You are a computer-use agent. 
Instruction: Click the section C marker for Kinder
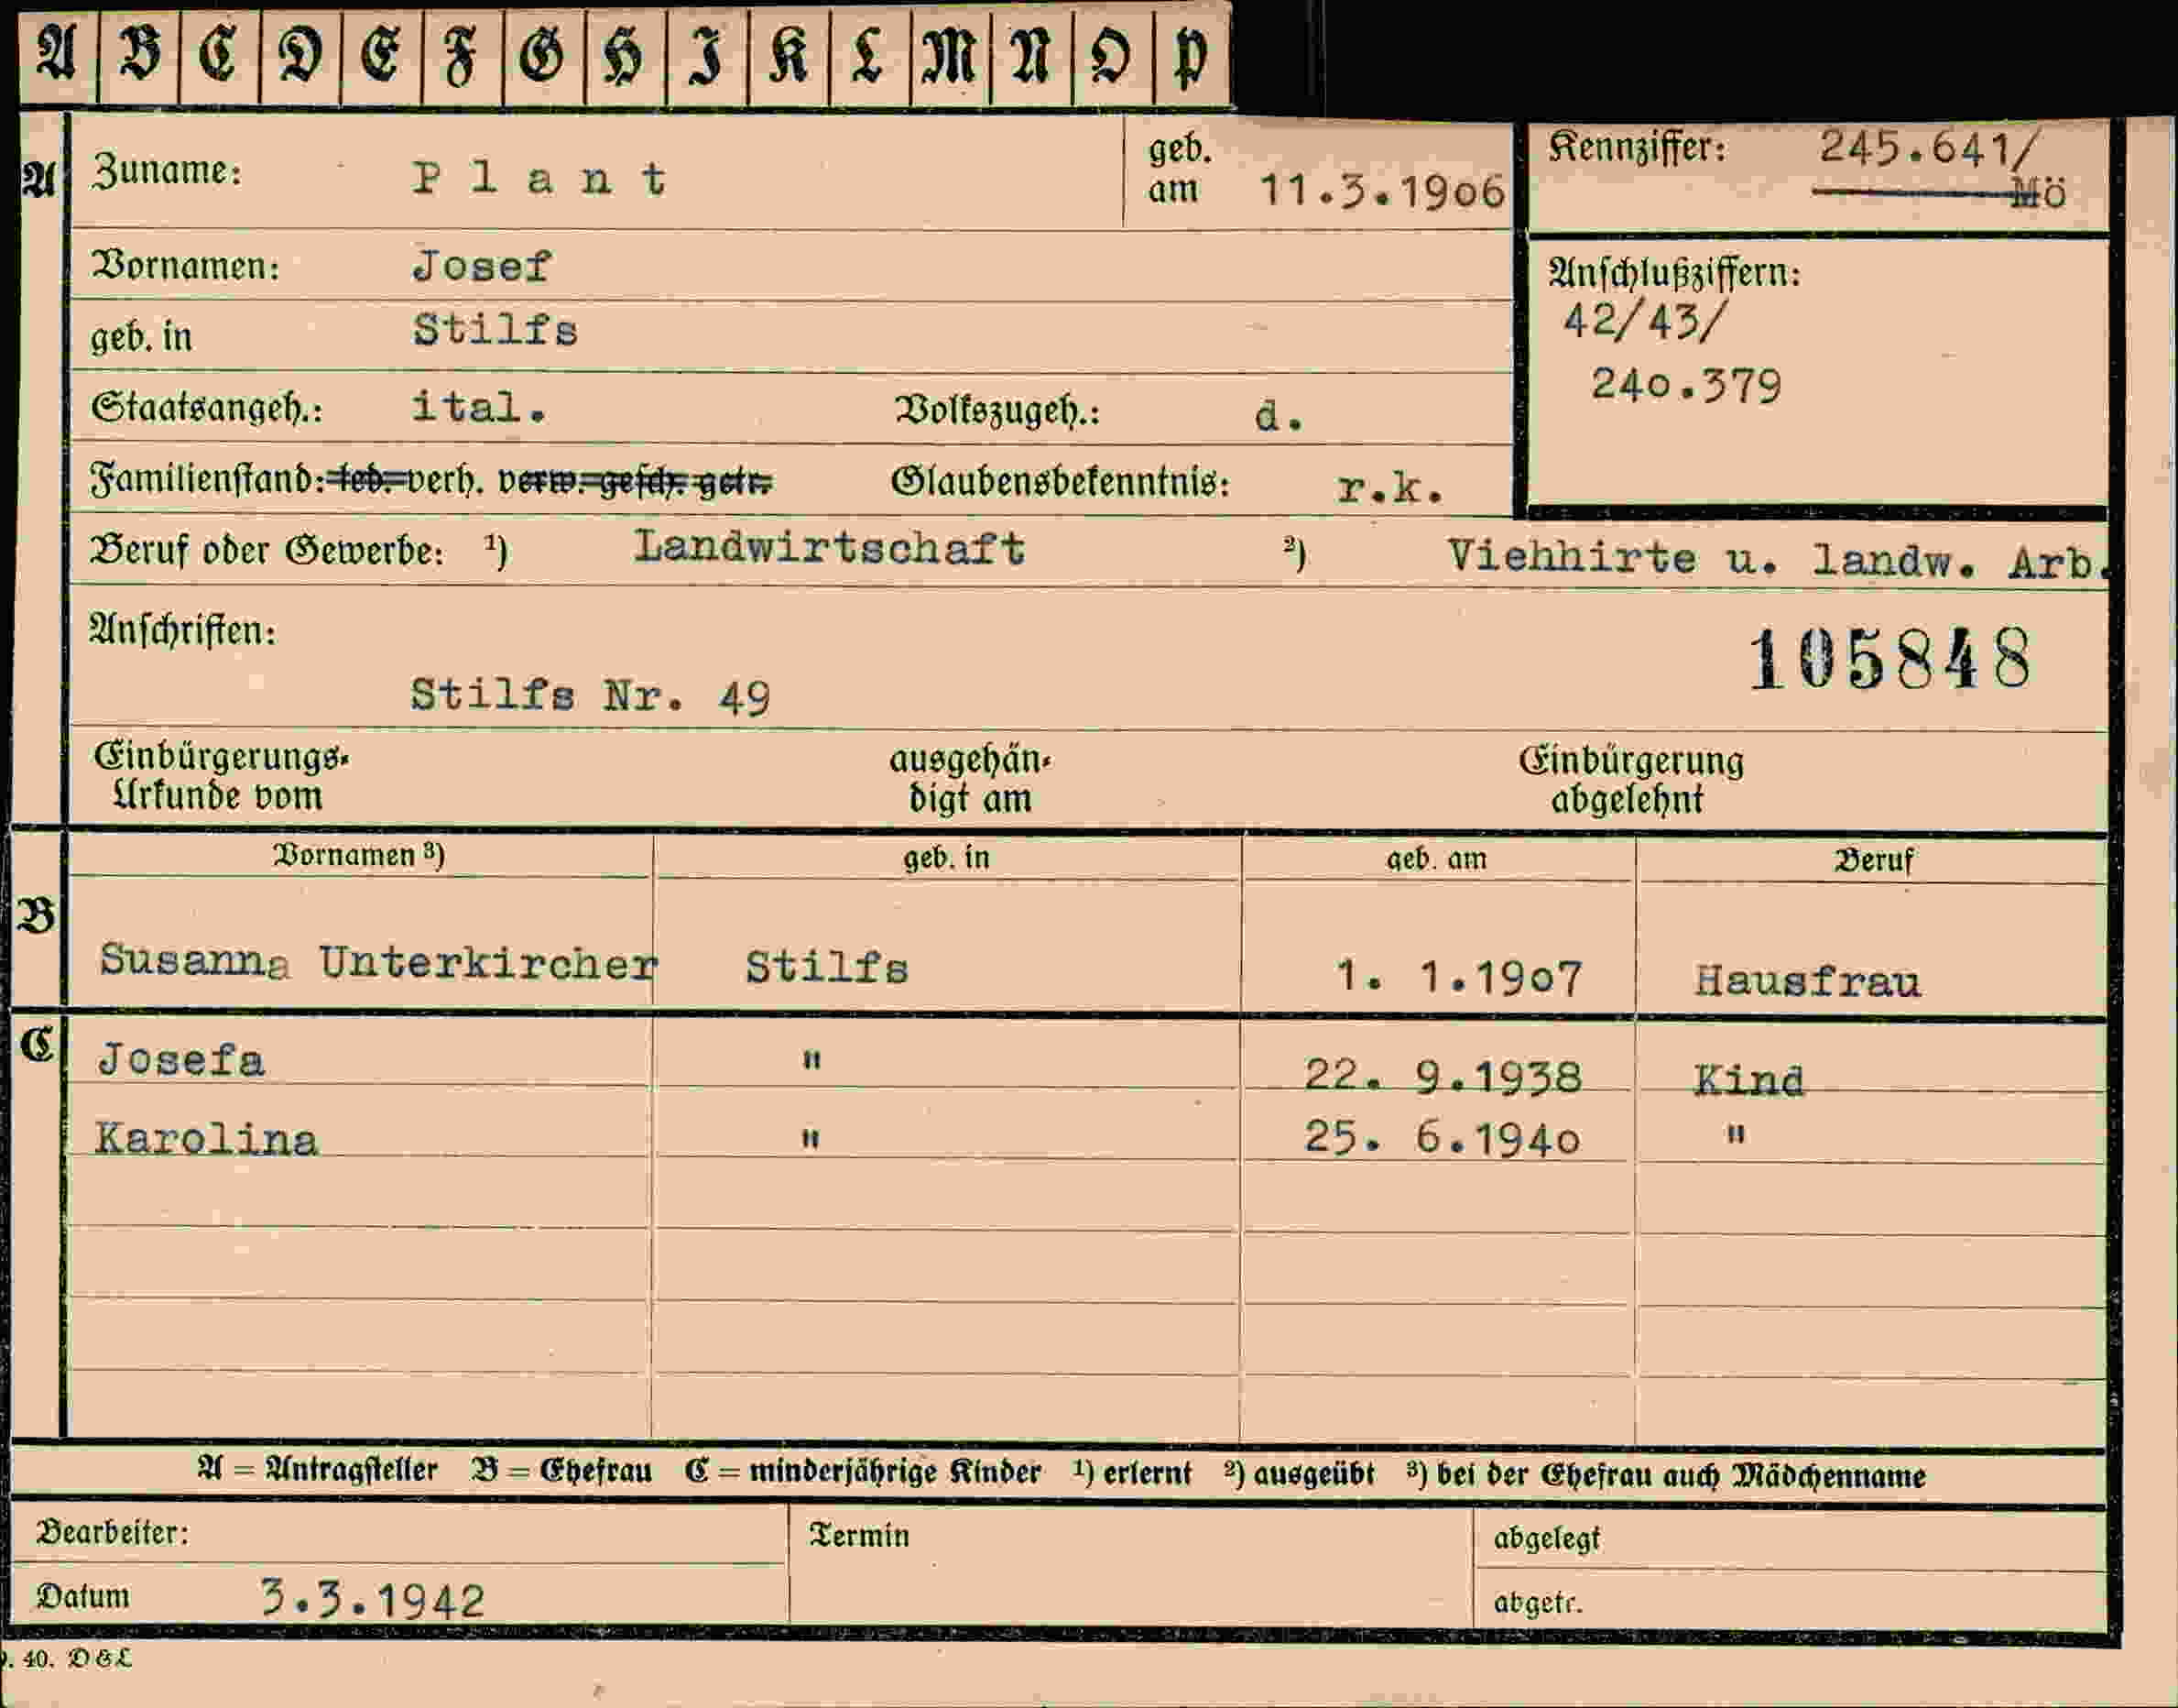pyautogui.click(x=37, y=1044)
